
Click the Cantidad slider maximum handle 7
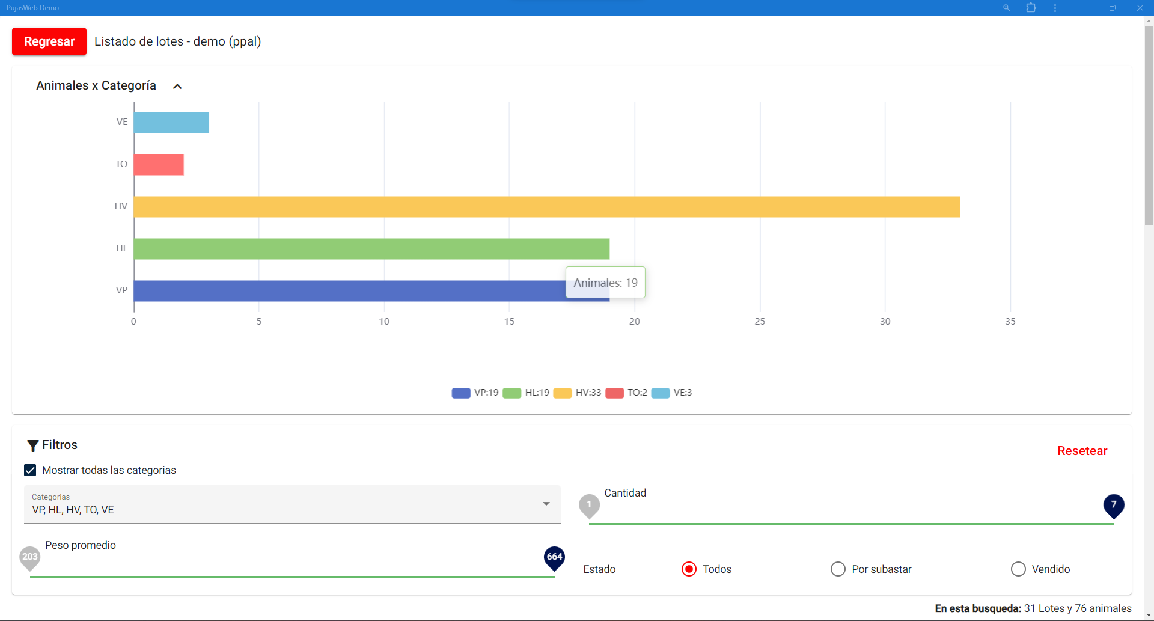pyautogui.click(x=1113, y=506)
